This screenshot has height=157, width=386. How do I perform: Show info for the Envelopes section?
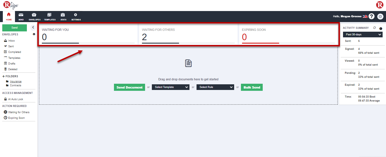pyautogui.click(x=34, y=34)
